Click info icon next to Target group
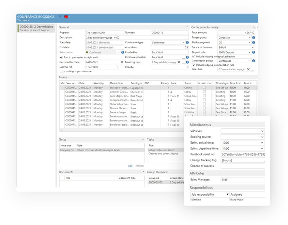 [254, 37]
